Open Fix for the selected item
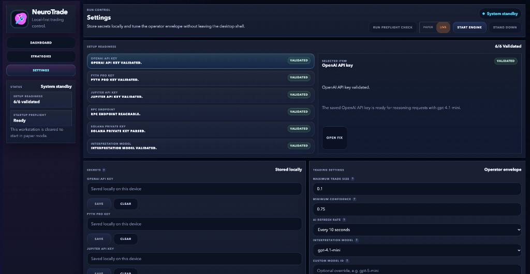This screenshot has height=274, width=530. click(x=335, y=138)
